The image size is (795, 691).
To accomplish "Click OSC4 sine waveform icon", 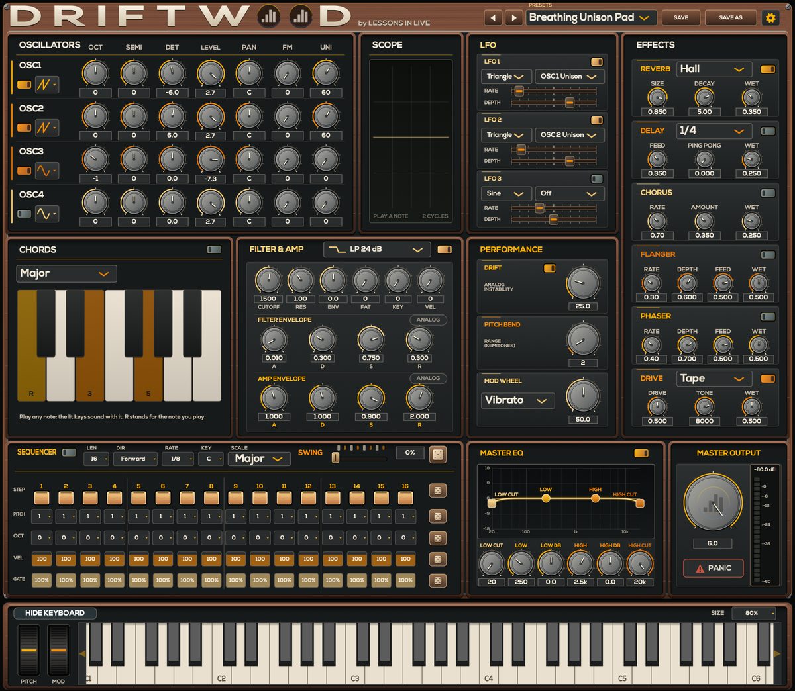I will pos(46,214).
